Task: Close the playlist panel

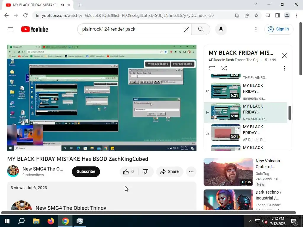Action: (x=284, y=56)
